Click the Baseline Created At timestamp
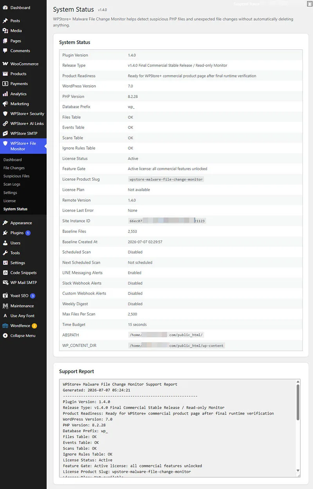 pyautogui.click(x=145, y=242)
